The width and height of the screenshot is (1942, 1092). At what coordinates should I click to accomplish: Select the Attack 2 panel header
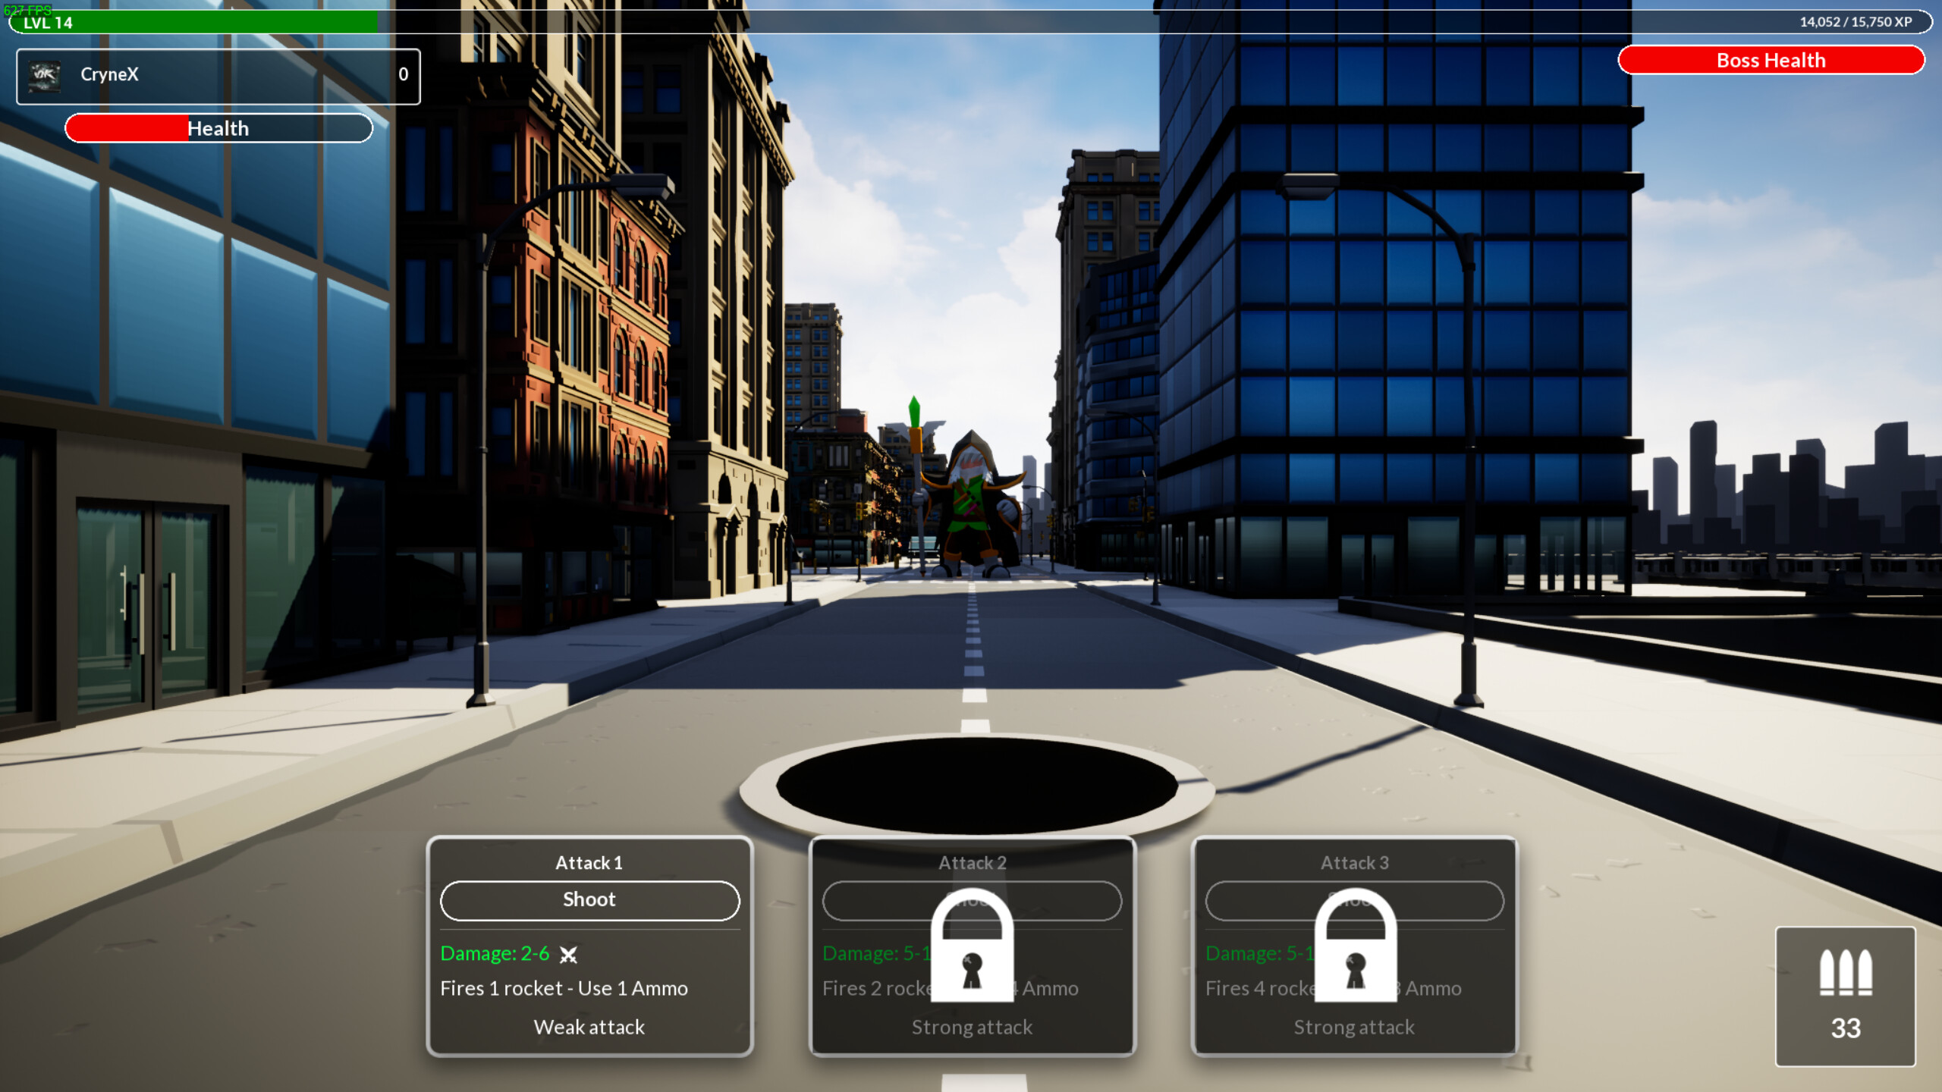972,862
